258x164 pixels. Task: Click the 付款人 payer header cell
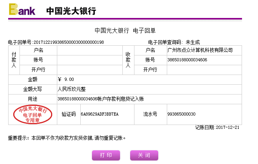[x=14, y=60]
